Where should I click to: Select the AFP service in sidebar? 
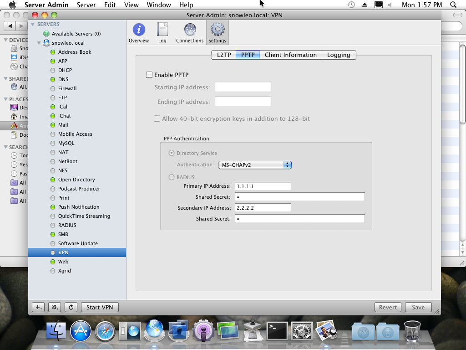click(62, 61)
